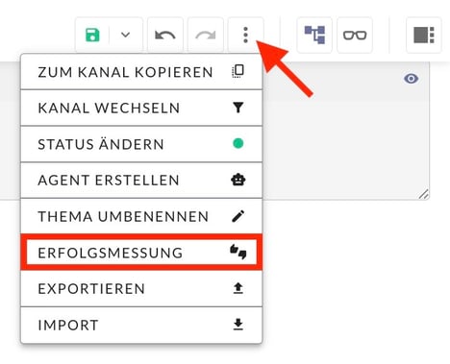Select Thema umbenennen menu entry

tap(141, 216)
